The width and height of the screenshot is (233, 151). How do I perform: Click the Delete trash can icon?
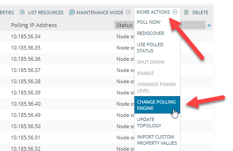[x=186, y=12]
